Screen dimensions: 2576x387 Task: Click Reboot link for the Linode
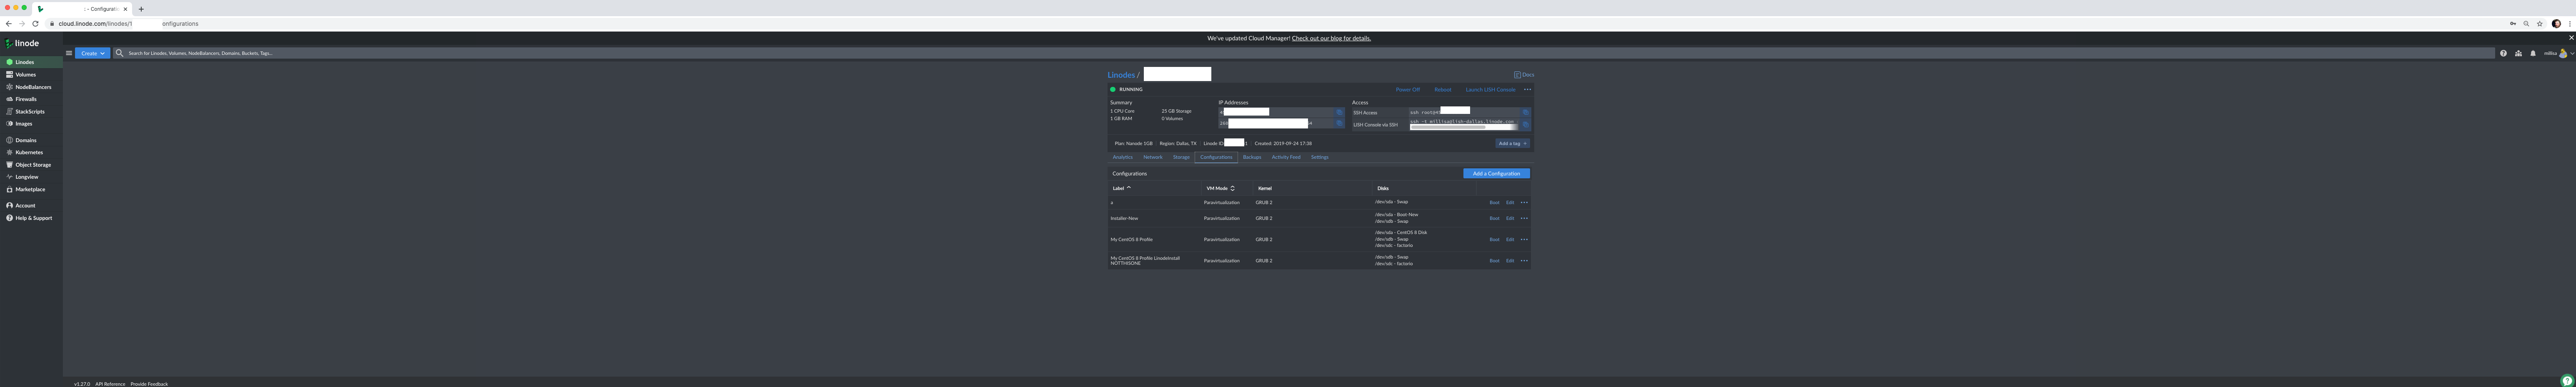coord(1442,90)
